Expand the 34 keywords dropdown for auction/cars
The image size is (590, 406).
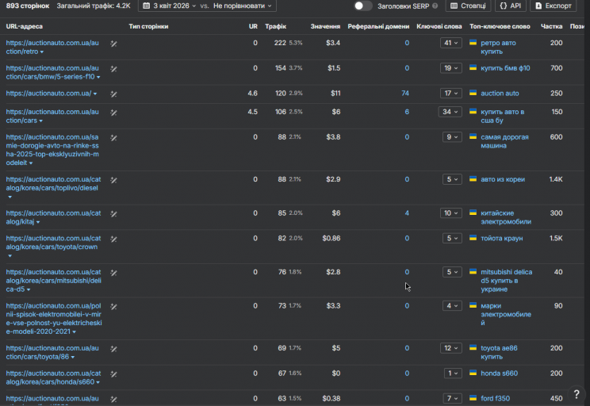[451, 112]
